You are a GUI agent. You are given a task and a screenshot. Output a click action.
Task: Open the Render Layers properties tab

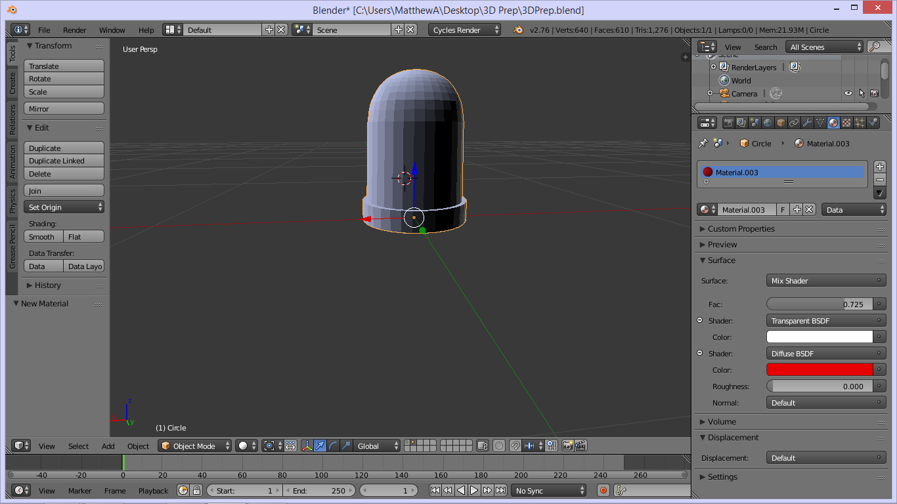coord(741,123)
